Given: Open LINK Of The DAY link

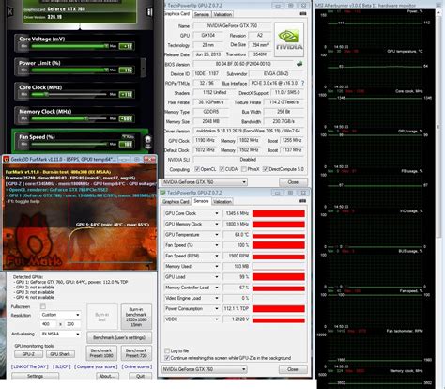Looking at the screenshot, I should (x=30, y=366).
